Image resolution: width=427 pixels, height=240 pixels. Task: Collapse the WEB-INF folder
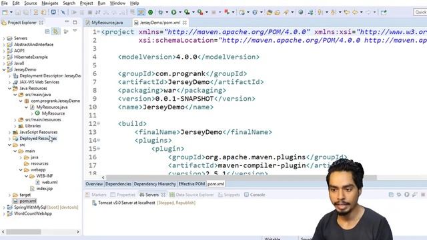point(27,176)
